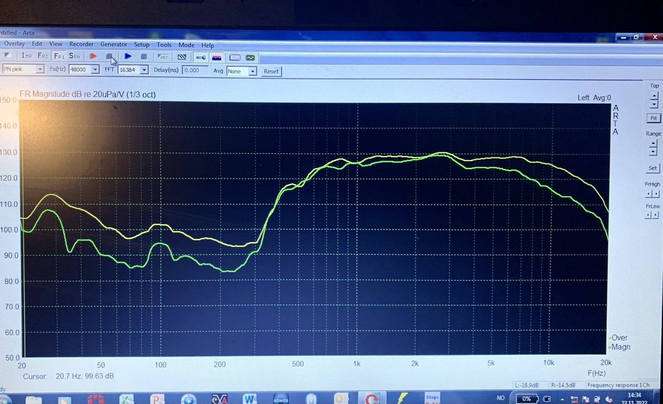Shift FrLow left with its left arrow
This screenshot has width=663, height=404.
click(x=648, y=215)
